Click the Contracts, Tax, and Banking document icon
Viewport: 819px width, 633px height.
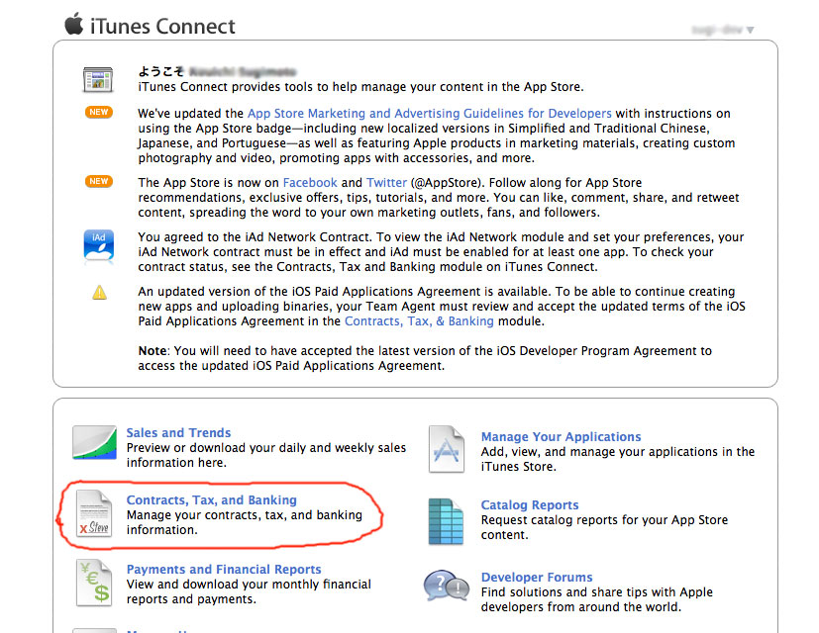pos(94,514)
